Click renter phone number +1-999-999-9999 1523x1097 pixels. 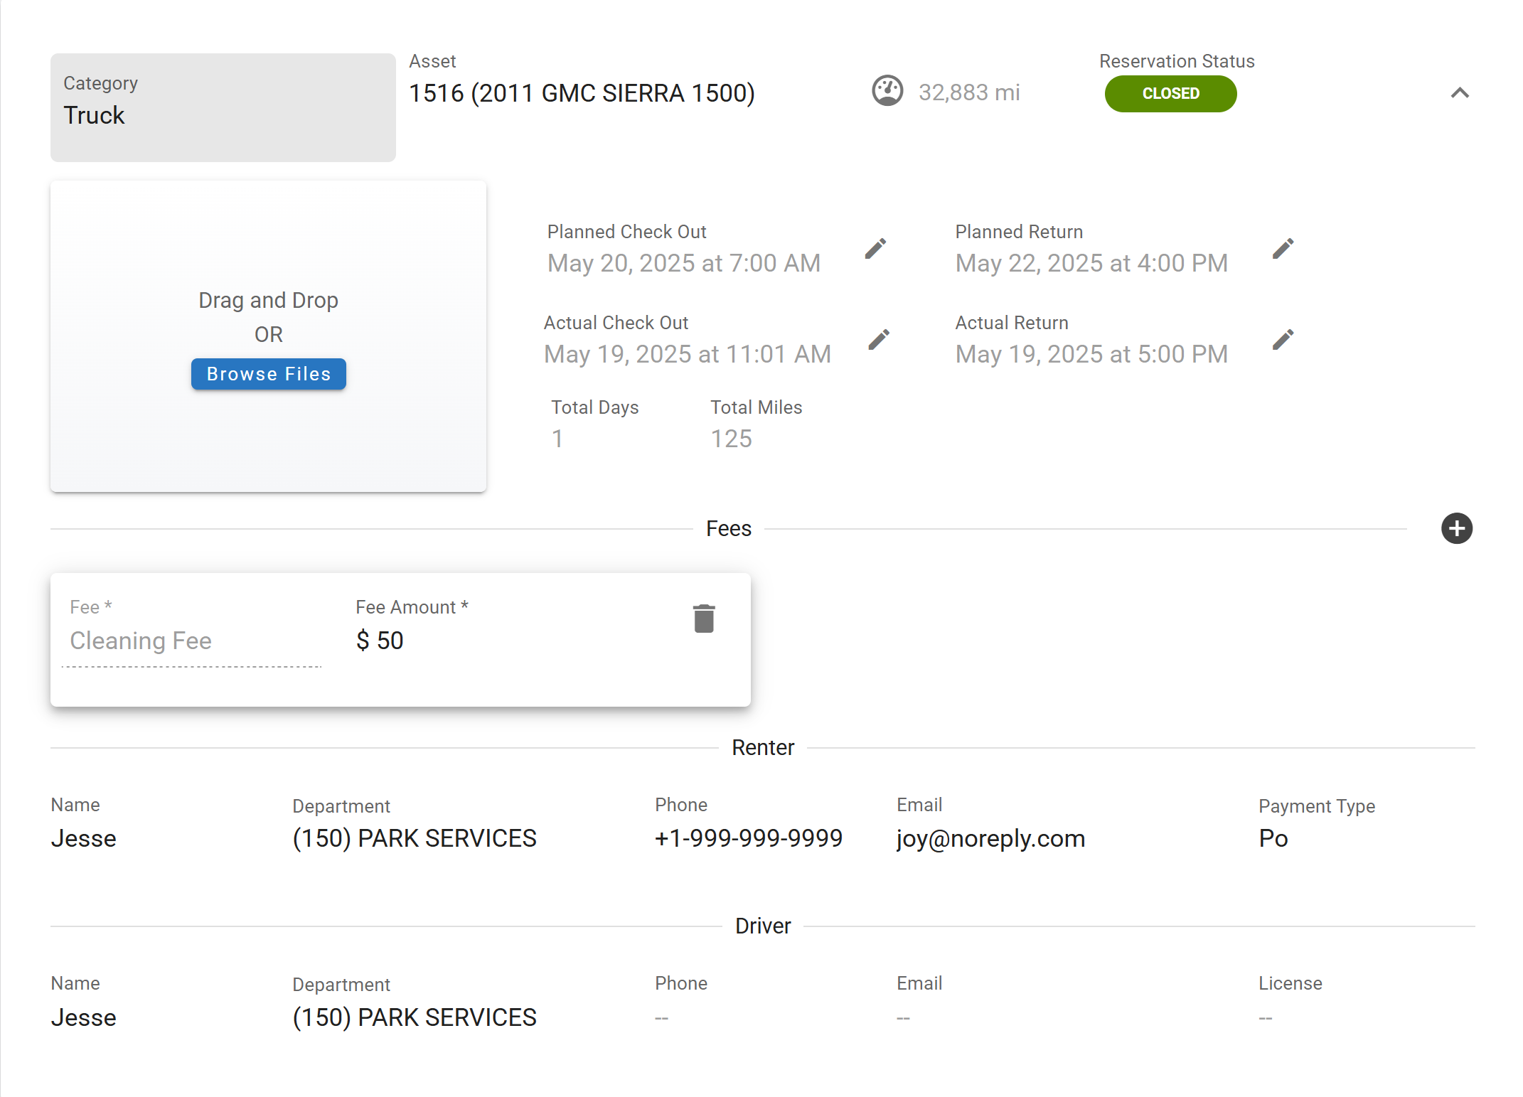pos(748,839)
